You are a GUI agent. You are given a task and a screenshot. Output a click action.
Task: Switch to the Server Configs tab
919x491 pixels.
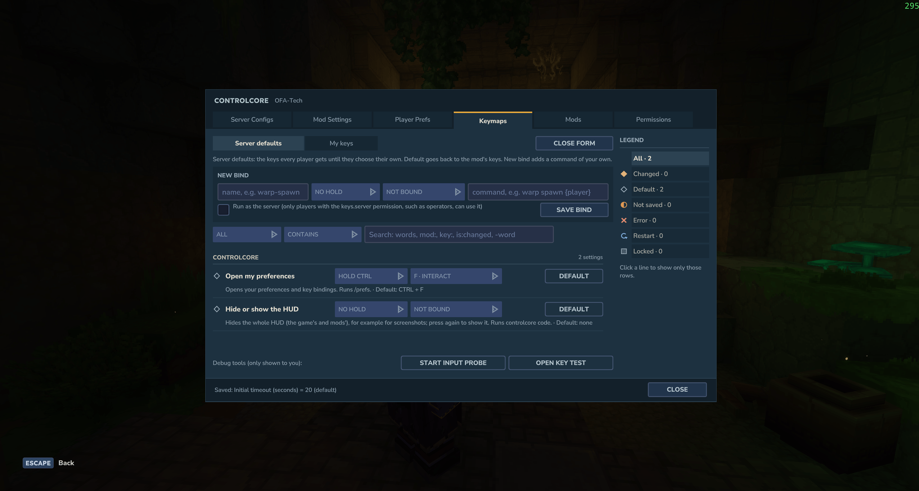[252, 120]
